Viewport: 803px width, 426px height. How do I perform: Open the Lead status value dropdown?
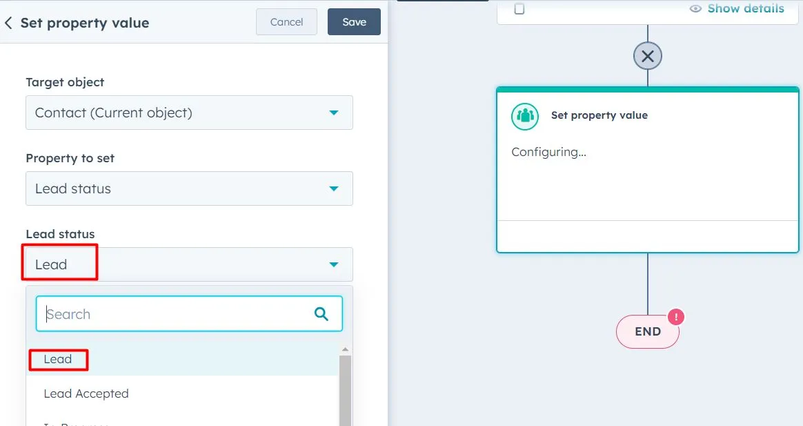[189, 264]
